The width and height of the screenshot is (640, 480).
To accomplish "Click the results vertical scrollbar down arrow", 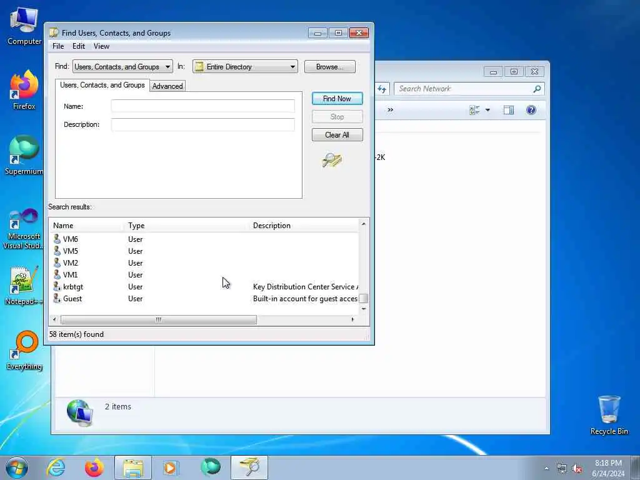I will [363, 309].
